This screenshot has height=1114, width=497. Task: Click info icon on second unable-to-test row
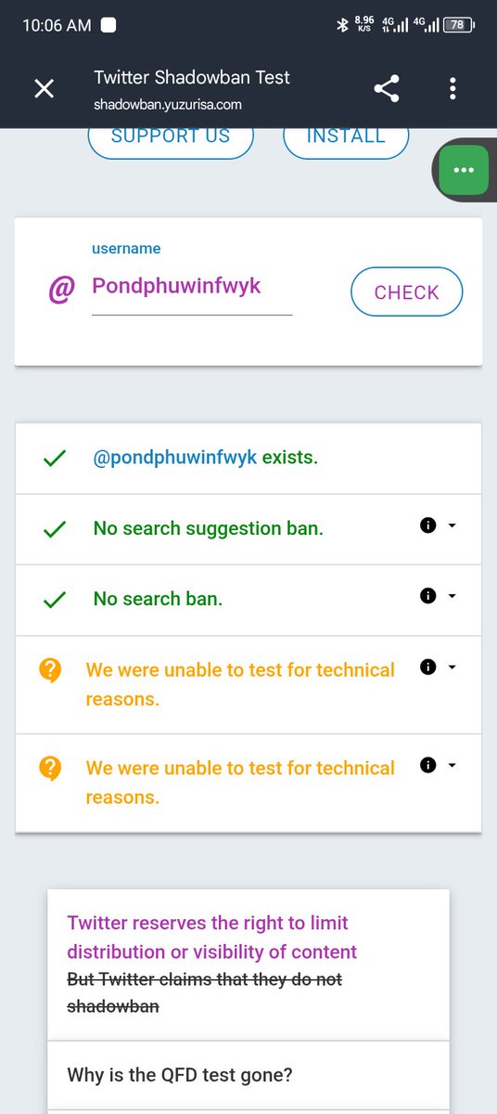point(427,765)
